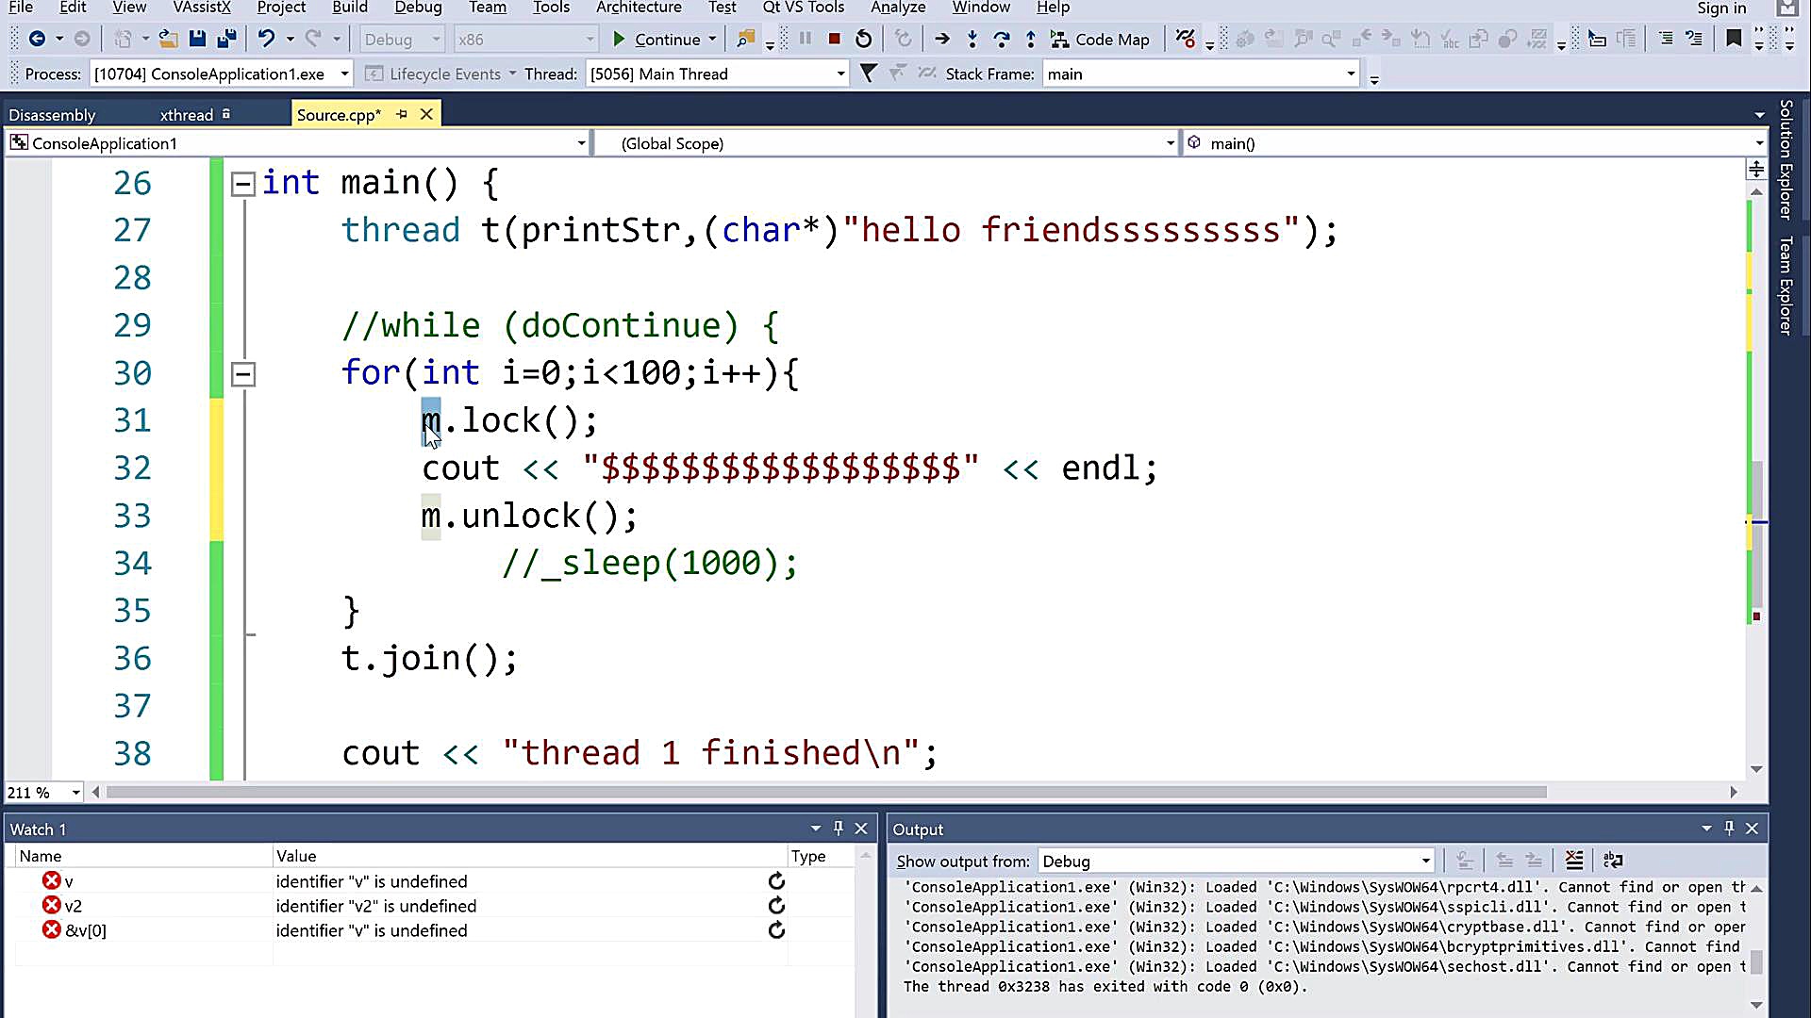The width and height of the screenshot is (1811, 1018).
Task: Close the Source.cpp tab
Action: point(427,114)
